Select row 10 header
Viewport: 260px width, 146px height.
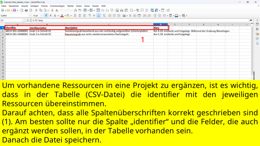3,57
